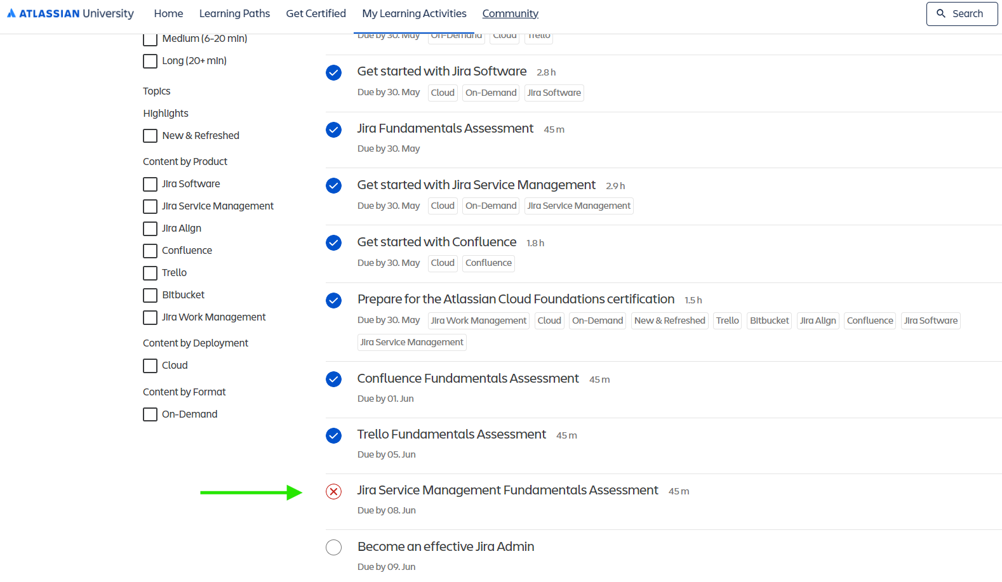The height and width of the screenshot is (582, 1002).
Task: Click the checkmark icon for Trello Fundamentals Assessment
Action: tap(334, 436)
